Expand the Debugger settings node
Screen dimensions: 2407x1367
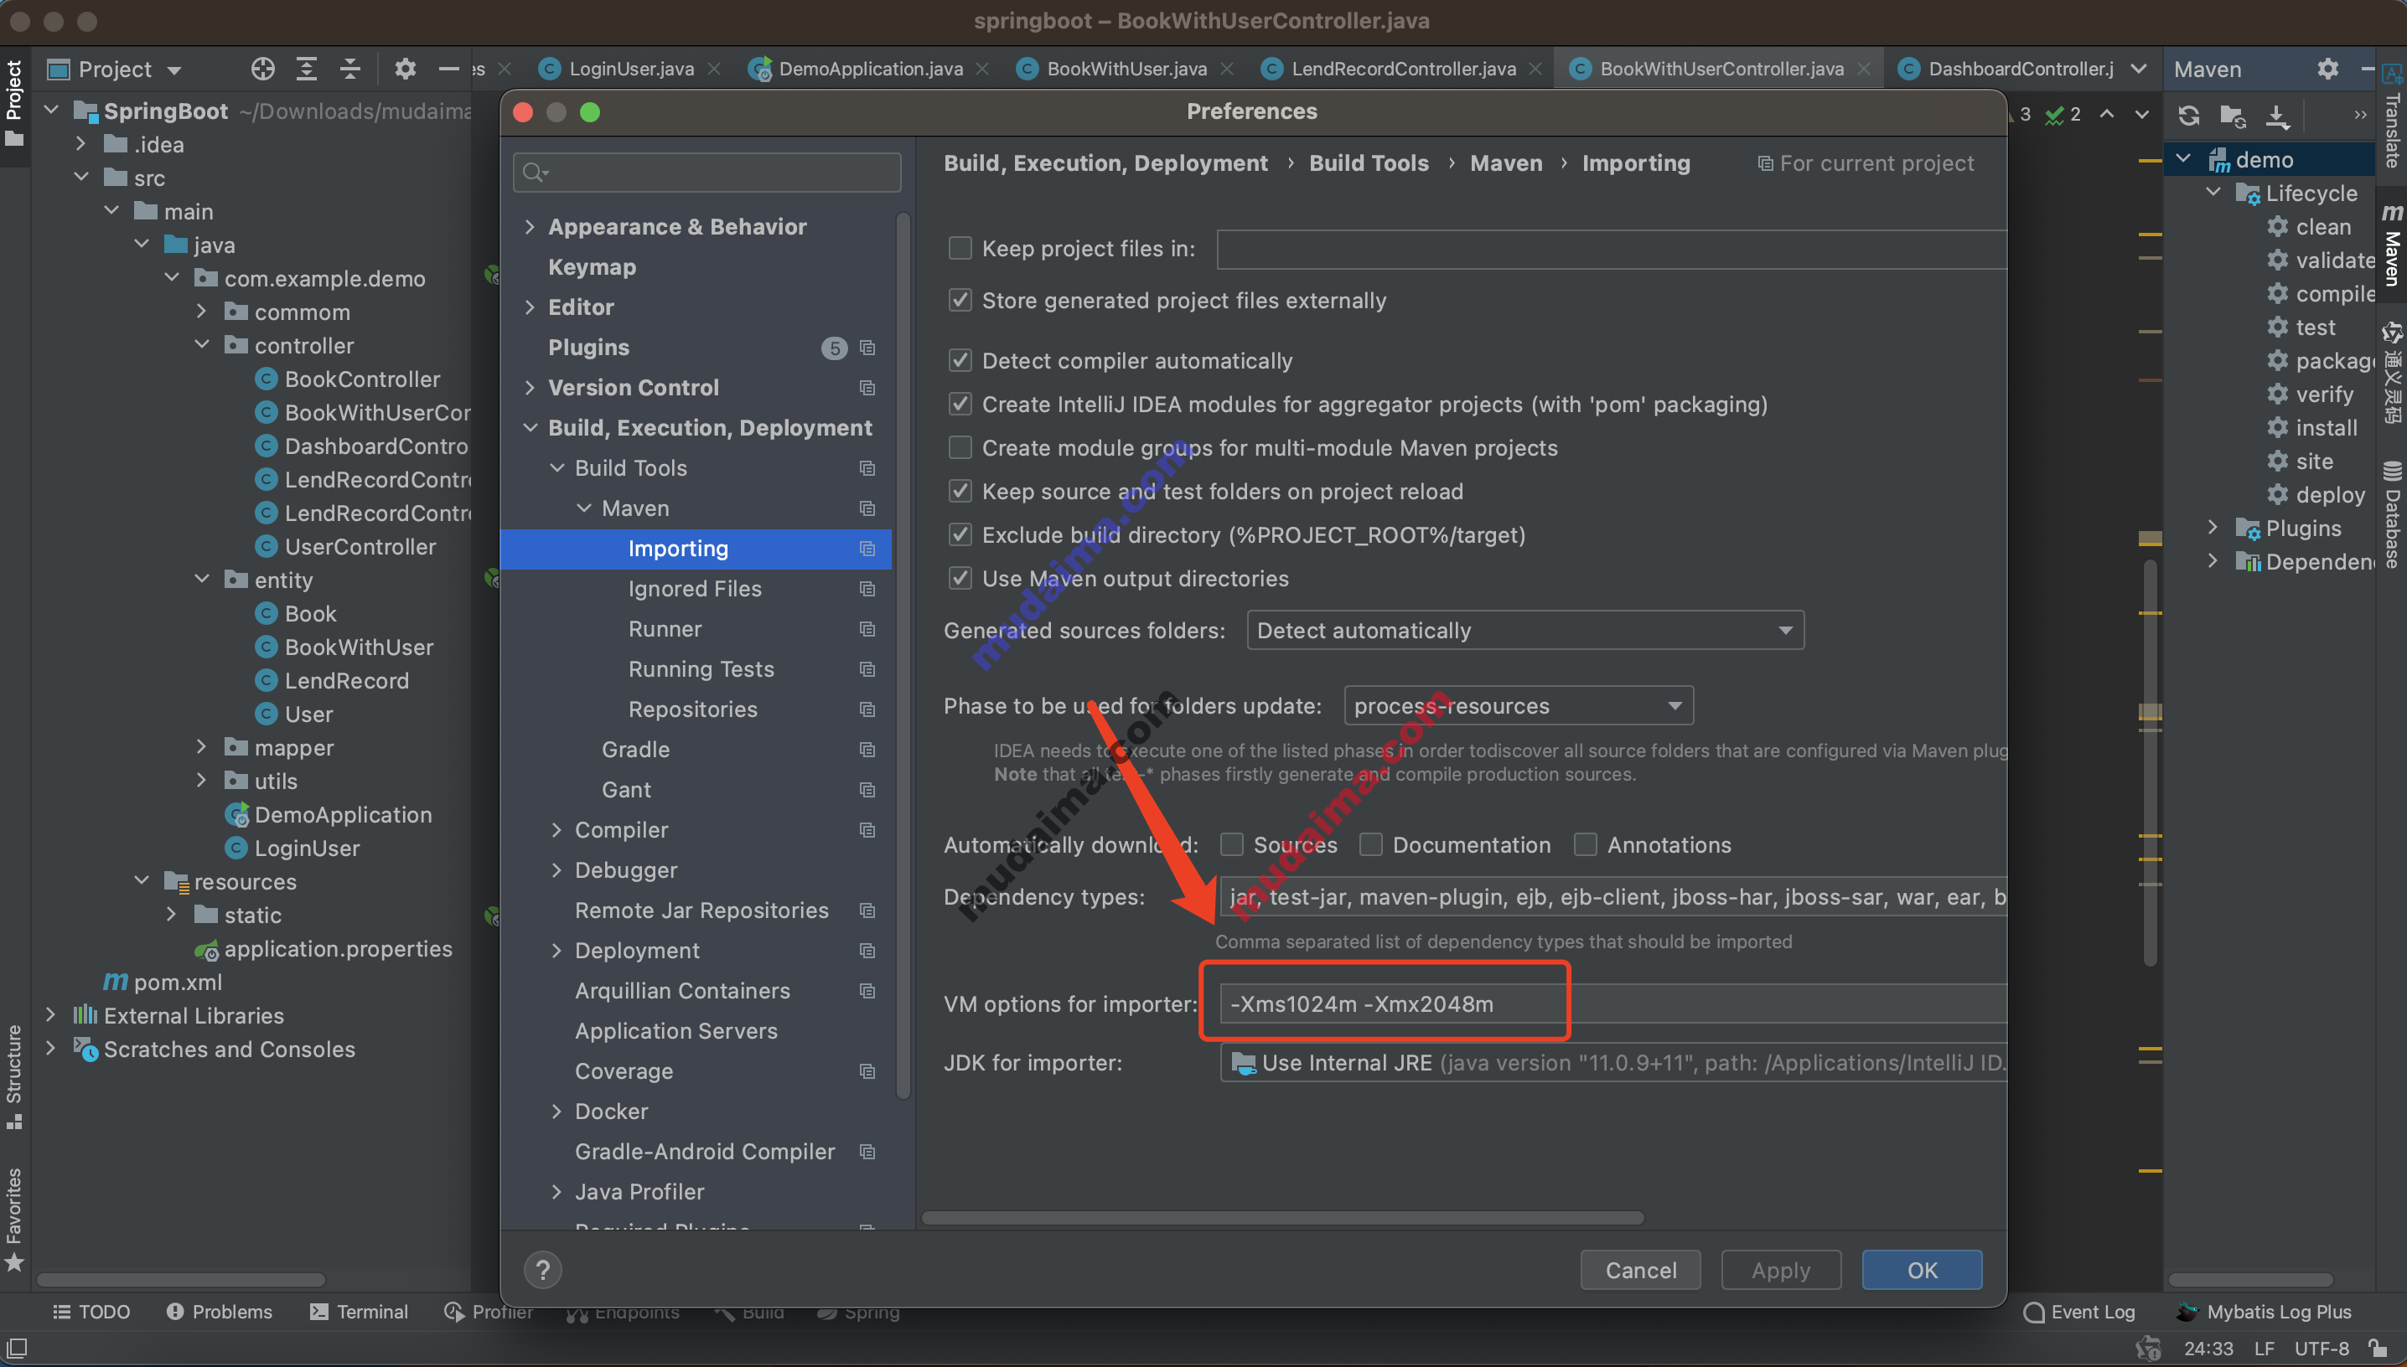[556, 869]
